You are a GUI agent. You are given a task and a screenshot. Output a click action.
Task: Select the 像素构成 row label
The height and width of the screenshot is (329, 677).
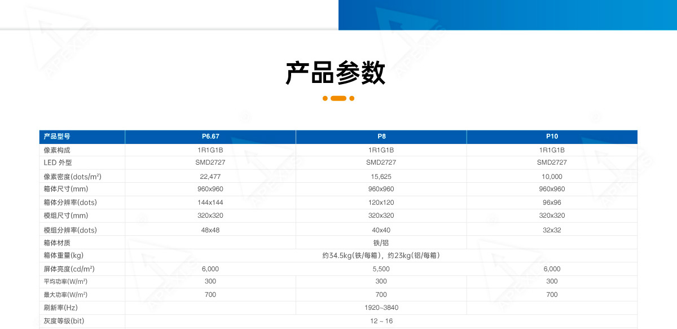click(x=57, y=150)
